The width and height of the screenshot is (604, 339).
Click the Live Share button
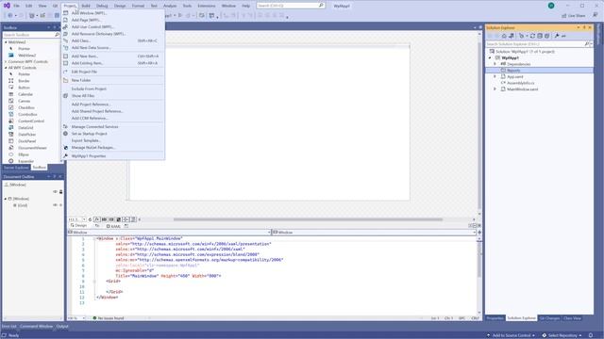(x=573, y=16)
